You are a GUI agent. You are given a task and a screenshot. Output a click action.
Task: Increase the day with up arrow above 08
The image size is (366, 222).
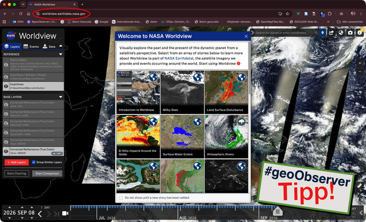(x=31, y=207)
